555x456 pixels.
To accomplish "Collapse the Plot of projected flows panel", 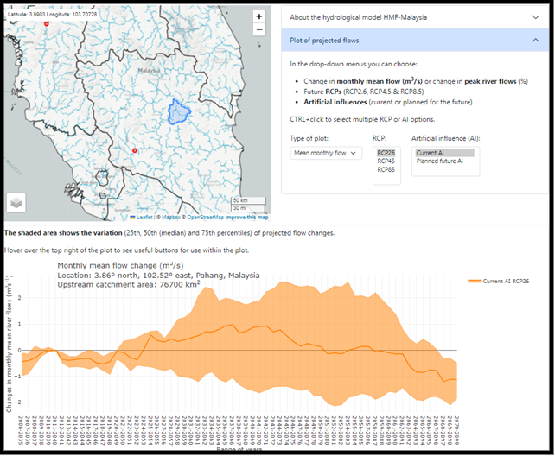I will [414, 41].
